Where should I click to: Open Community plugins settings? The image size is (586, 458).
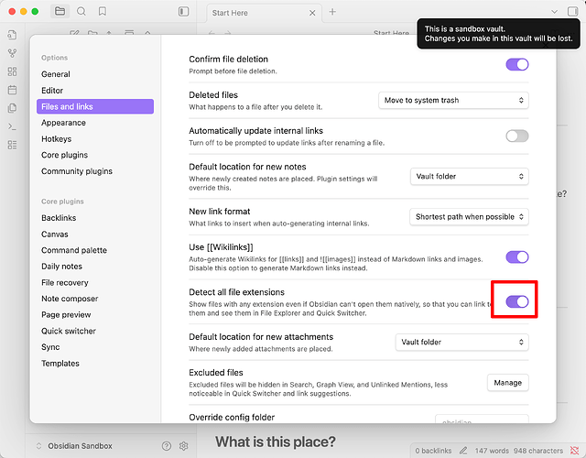tap(77, 171)
